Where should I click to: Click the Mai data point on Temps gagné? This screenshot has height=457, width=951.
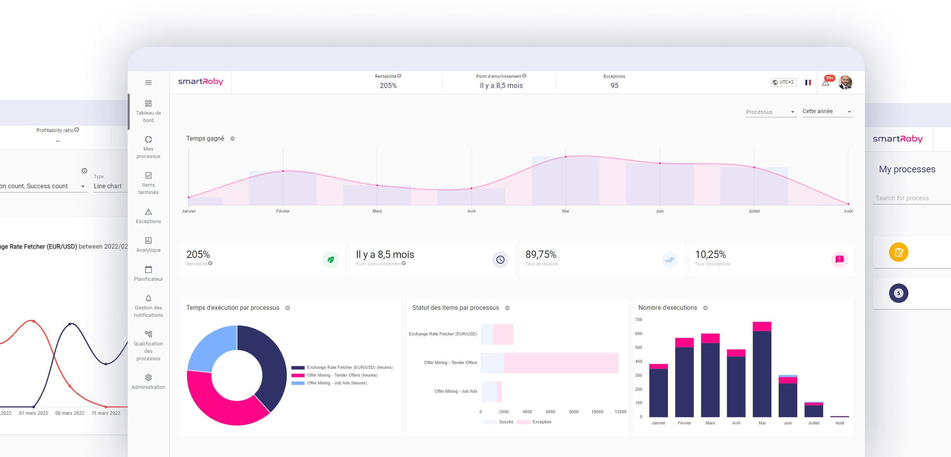566,157
